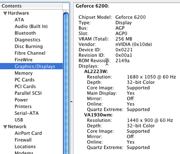
Task: Click the Geforce 6200 heading
Action: coord(92,6)
